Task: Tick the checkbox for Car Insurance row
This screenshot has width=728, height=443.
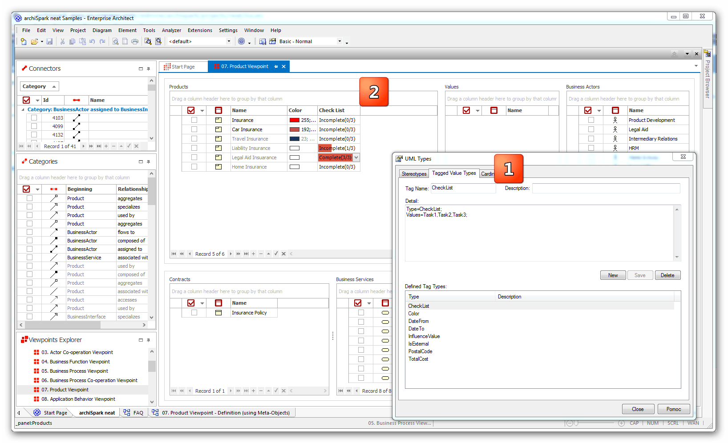Action: tap(194, 129)
